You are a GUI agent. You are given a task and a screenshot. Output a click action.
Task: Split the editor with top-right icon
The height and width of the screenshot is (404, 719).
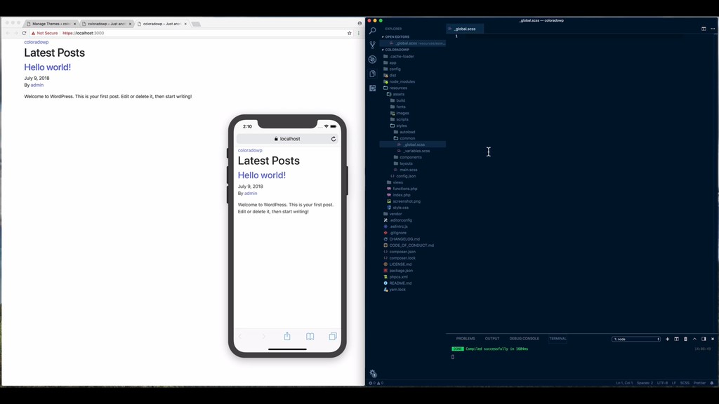(704, 29)
